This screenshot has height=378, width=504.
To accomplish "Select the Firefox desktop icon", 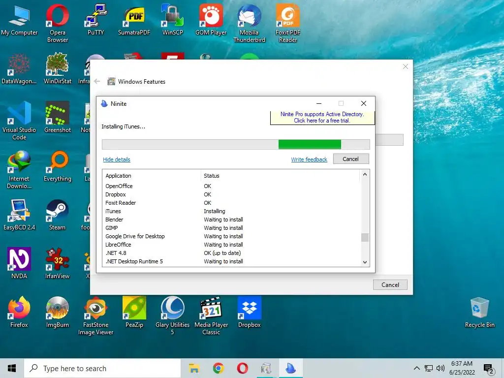I will coord(19,313).
